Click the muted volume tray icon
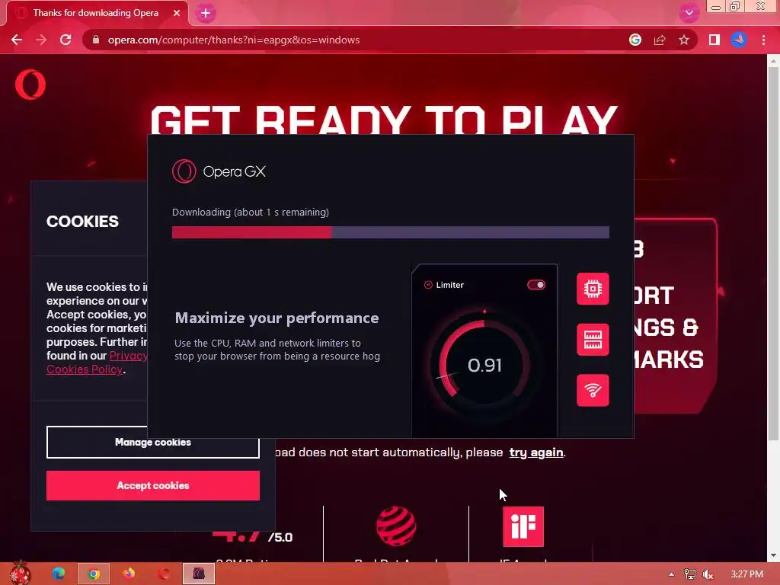The width and height of the screenshot is (780, 585). [708, 574]
